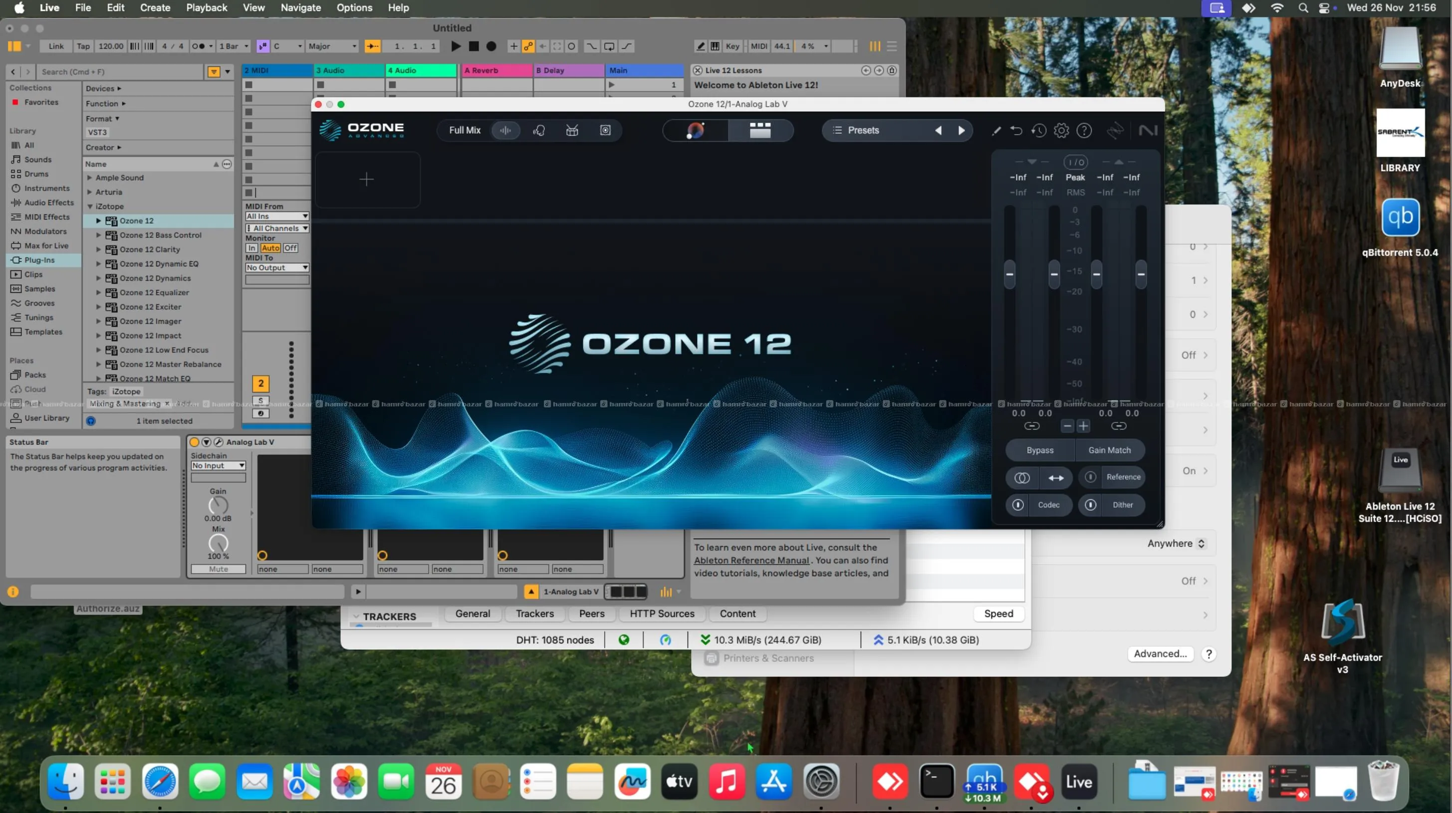The height and width of the screenshot is (813, 1452).
Task: Open MIDI To No Output dropdown
Action: coord(277,268)
